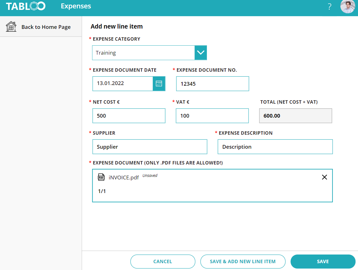
Task: Edit the expense document number 12345
Action: tap(212, 83)
